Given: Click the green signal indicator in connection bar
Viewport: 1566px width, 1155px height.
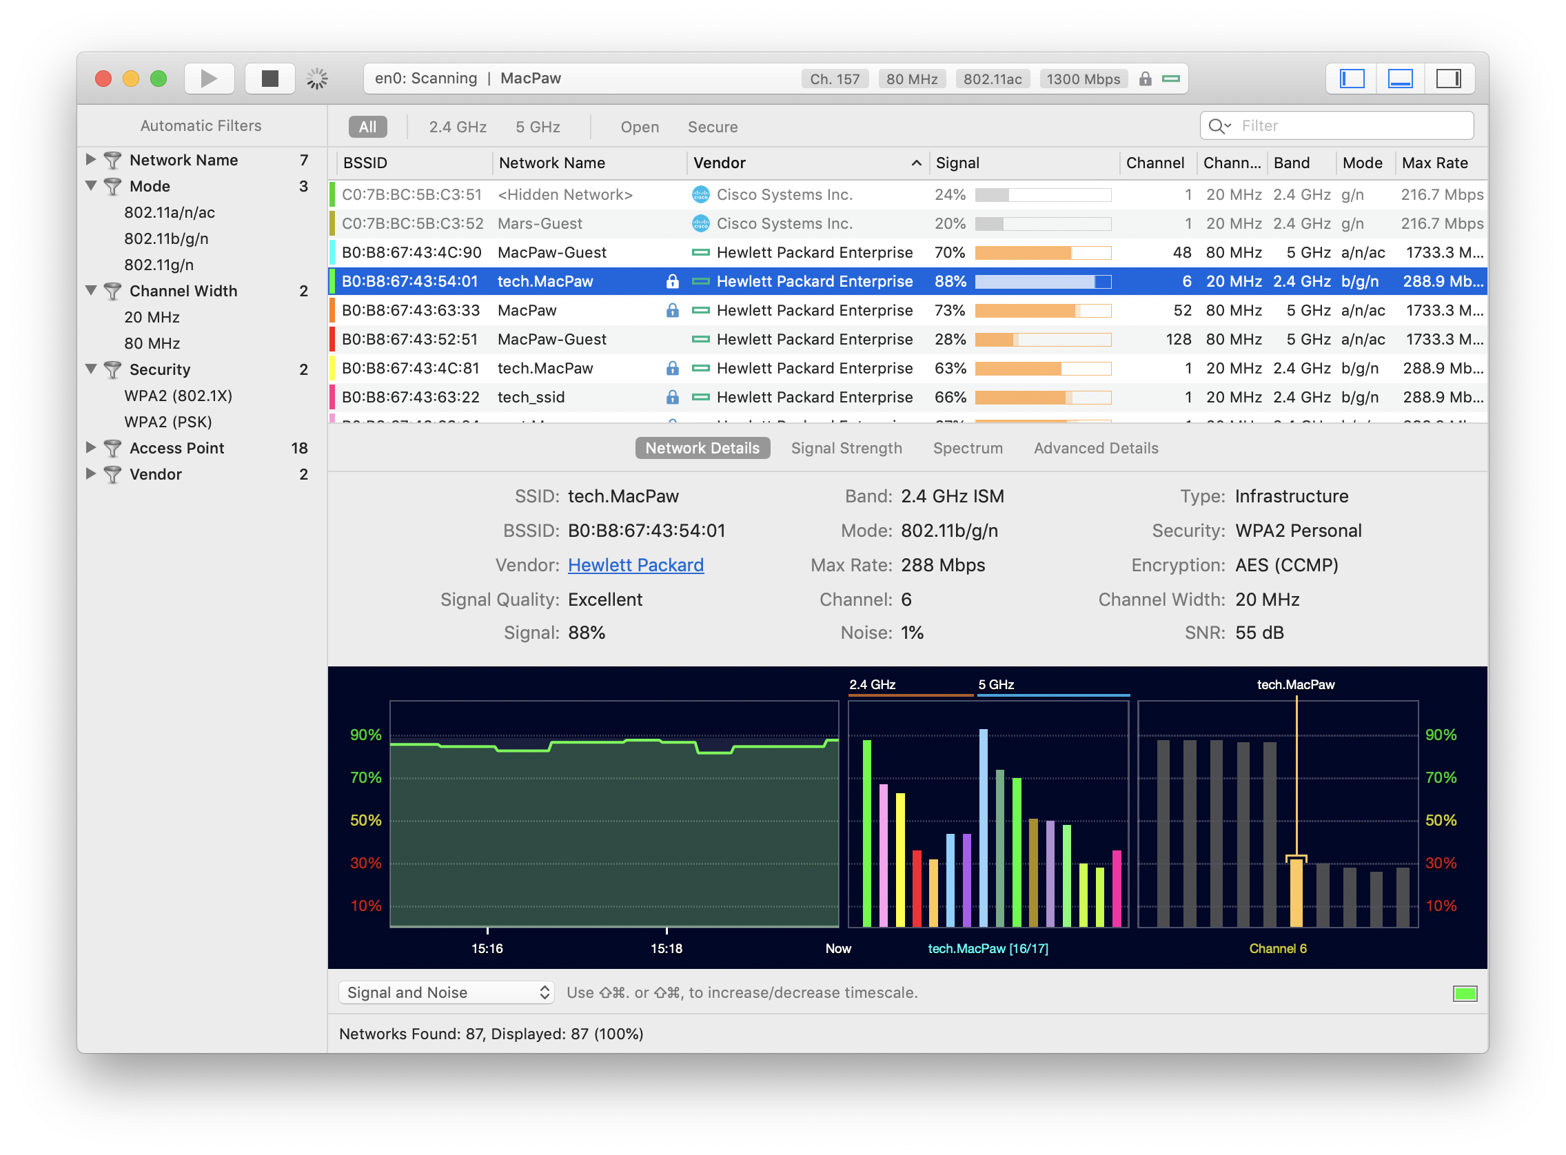Looking at the screenshot, I should (1172, 79).
